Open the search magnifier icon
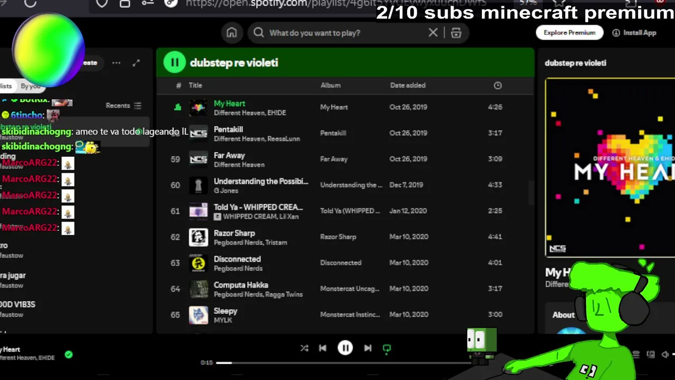The image size is (675, 380). pos(258,33)
